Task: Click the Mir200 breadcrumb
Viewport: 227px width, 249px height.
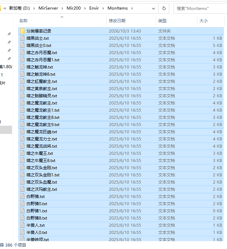Action: [74, 8]
